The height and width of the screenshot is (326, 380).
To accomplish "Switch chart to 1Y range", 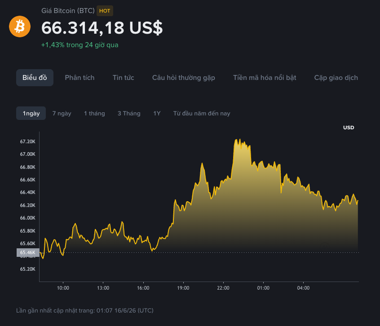I will [x=157, y=113].
